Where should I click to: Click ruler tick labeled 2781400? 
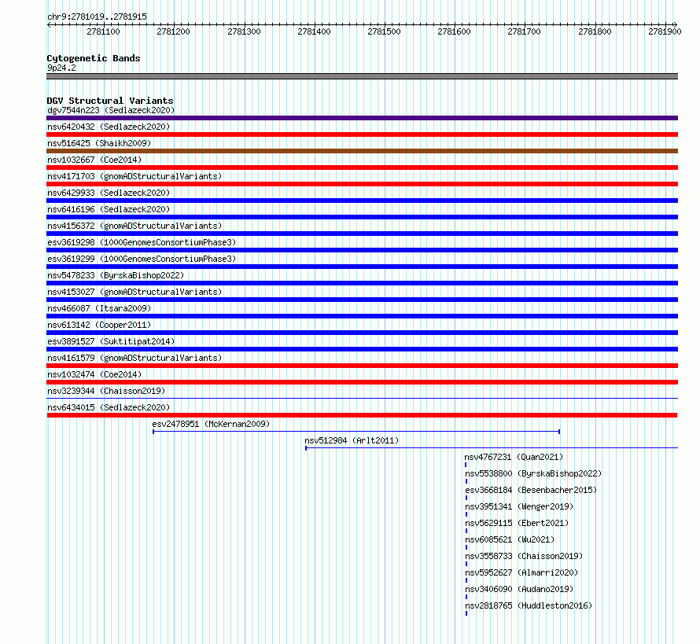(315, 31)
